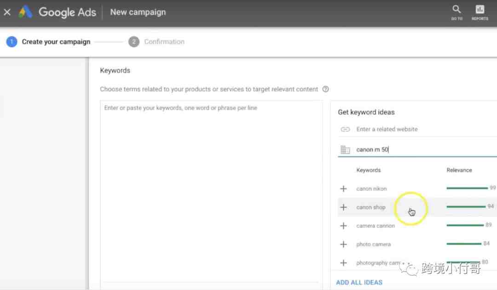The image size is (497, 290).
Task: Click the relevance score 99
Action: (x=492, y=188)
